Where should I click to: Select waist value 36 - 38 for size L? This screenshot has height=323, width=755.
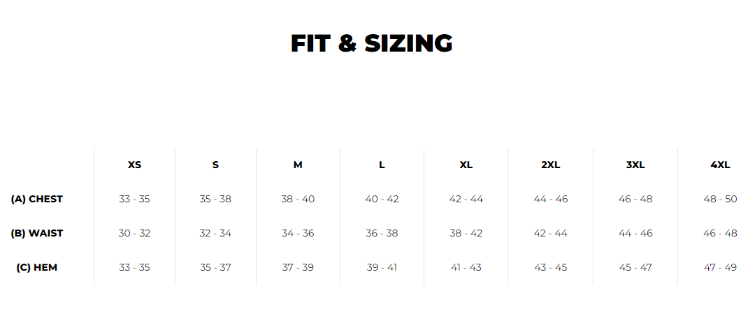click(382, 233)
